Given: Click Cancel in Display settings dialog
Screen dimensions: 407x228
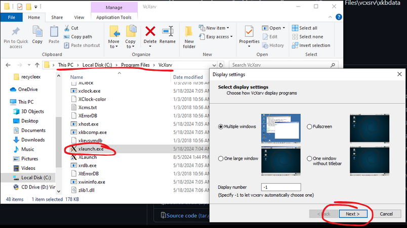Looking at the screenshot, I should pyautogui.click(x=386, y=214).
